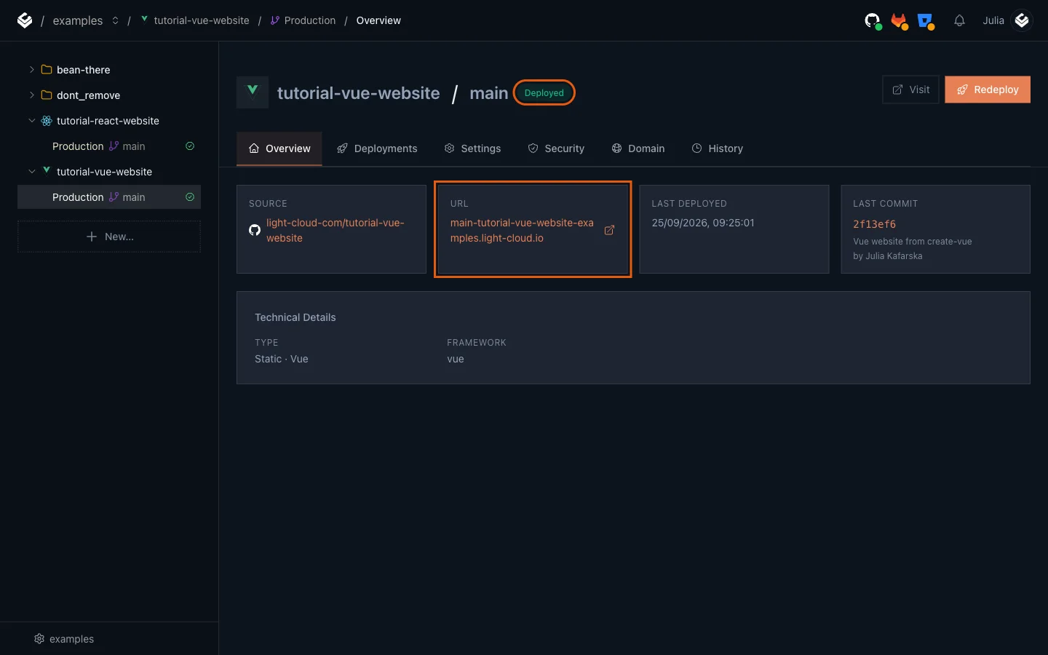Collapse the tutorial-react-website tree node

pyautogui.click(x=31, y=121)
